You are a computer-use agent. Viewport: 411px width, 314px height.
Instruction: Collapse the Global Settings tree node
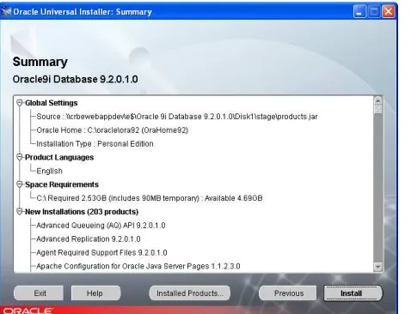point(20,103)
